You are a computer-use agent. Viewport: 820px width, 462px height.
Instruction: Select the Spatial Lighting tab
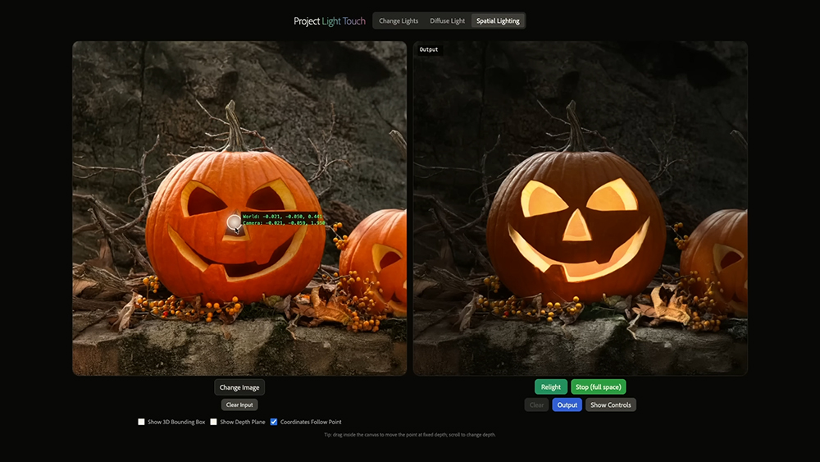[498, 21]
